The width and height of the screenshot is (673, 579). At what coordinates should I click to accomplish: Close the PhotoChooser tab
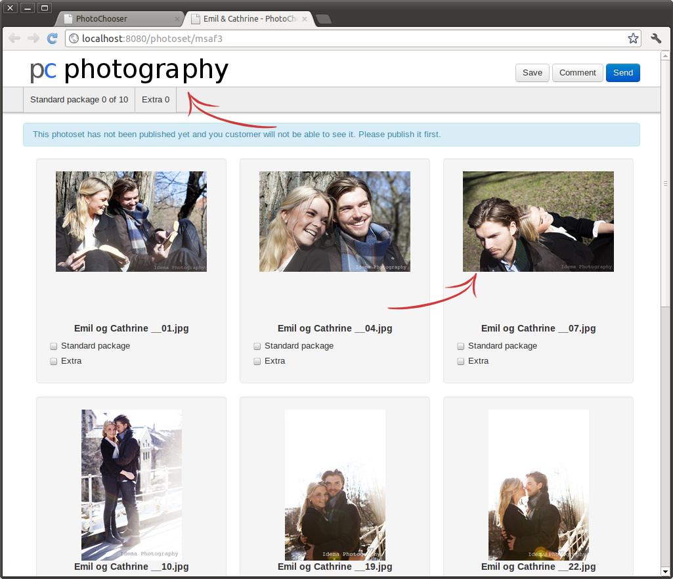[177, 19]
